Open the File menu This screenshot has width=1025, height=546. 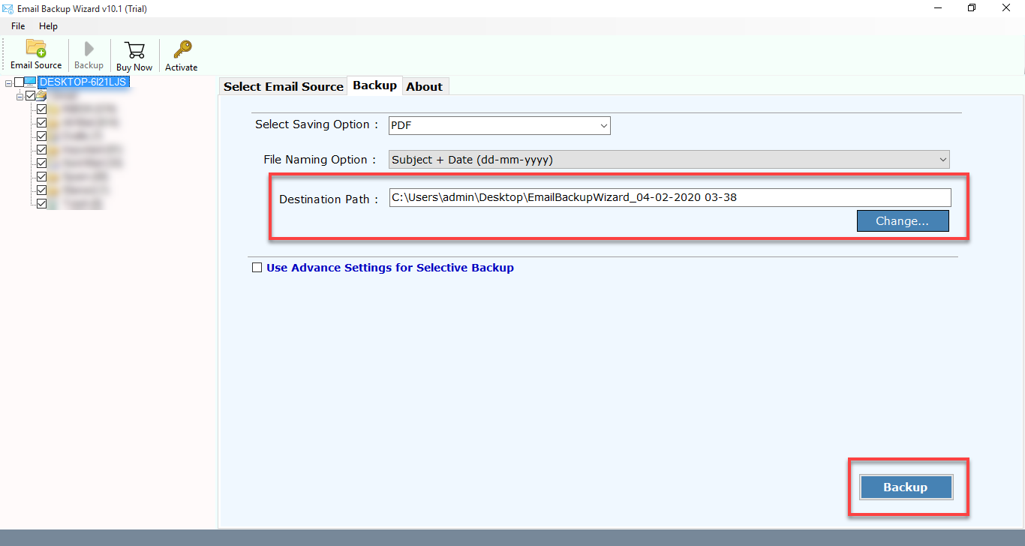click(18, 26)
